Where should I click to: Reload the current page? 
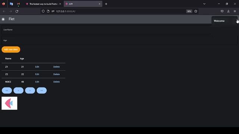tap(17, 11)
